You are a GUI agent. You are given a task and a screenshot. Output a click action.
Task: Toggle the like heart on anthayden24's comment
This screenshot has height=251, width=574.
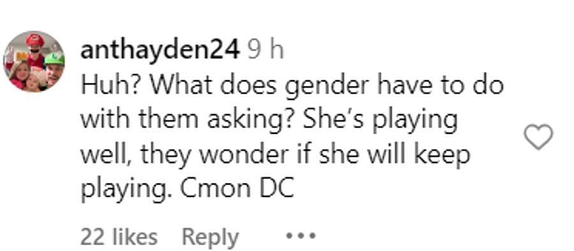[538, 137]
